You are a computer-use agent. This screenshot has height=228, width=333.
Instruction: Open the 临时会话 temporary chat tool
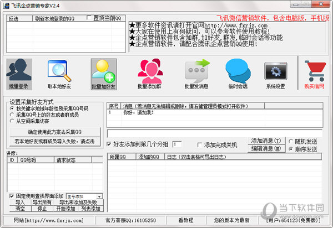238,74
